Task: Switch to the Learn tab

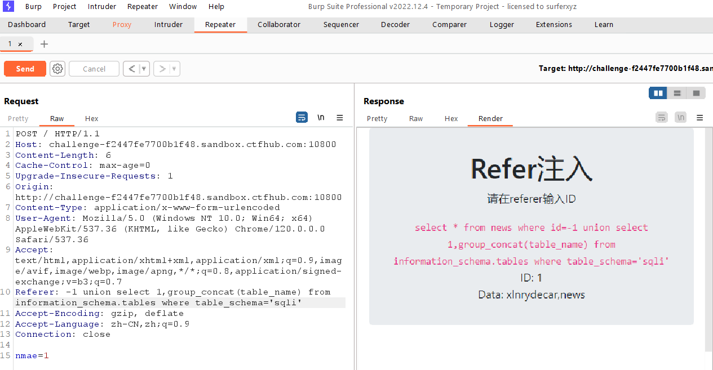Action: pyautogui.click(x=604, y=24)
